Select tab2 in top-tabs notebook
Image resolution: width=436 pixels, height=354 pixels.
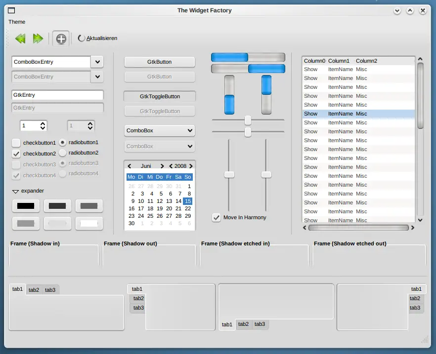coord(34,290)
